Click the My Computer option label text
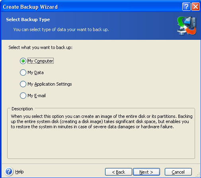 click(x=41, y=61)
